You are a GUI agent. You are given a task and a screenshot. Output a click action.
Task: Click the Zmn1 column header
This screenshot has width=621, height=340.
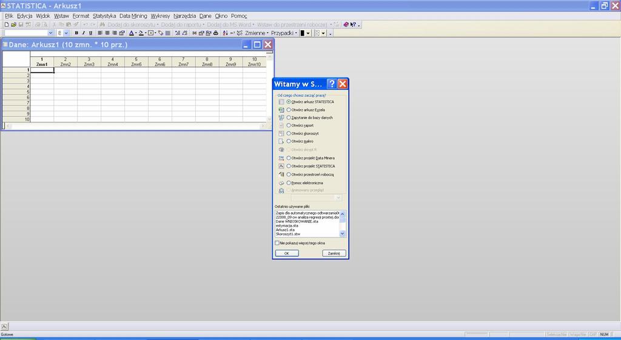(42, 62)
